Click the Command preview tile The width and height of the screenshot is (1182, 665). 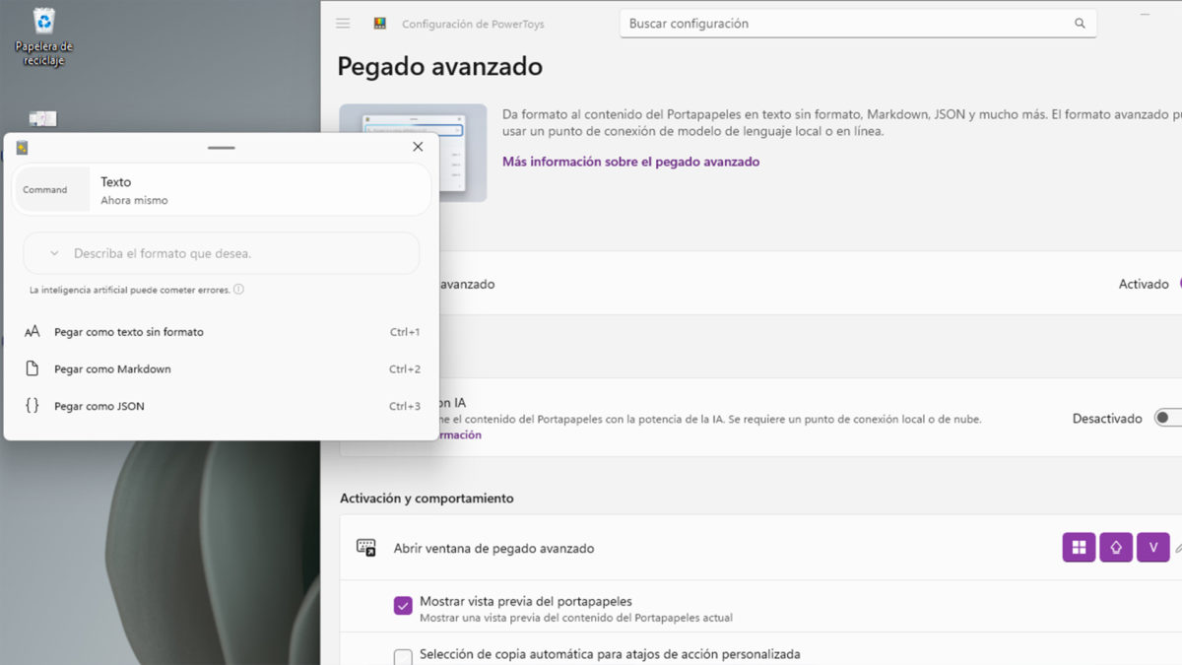tap(52, 189)
